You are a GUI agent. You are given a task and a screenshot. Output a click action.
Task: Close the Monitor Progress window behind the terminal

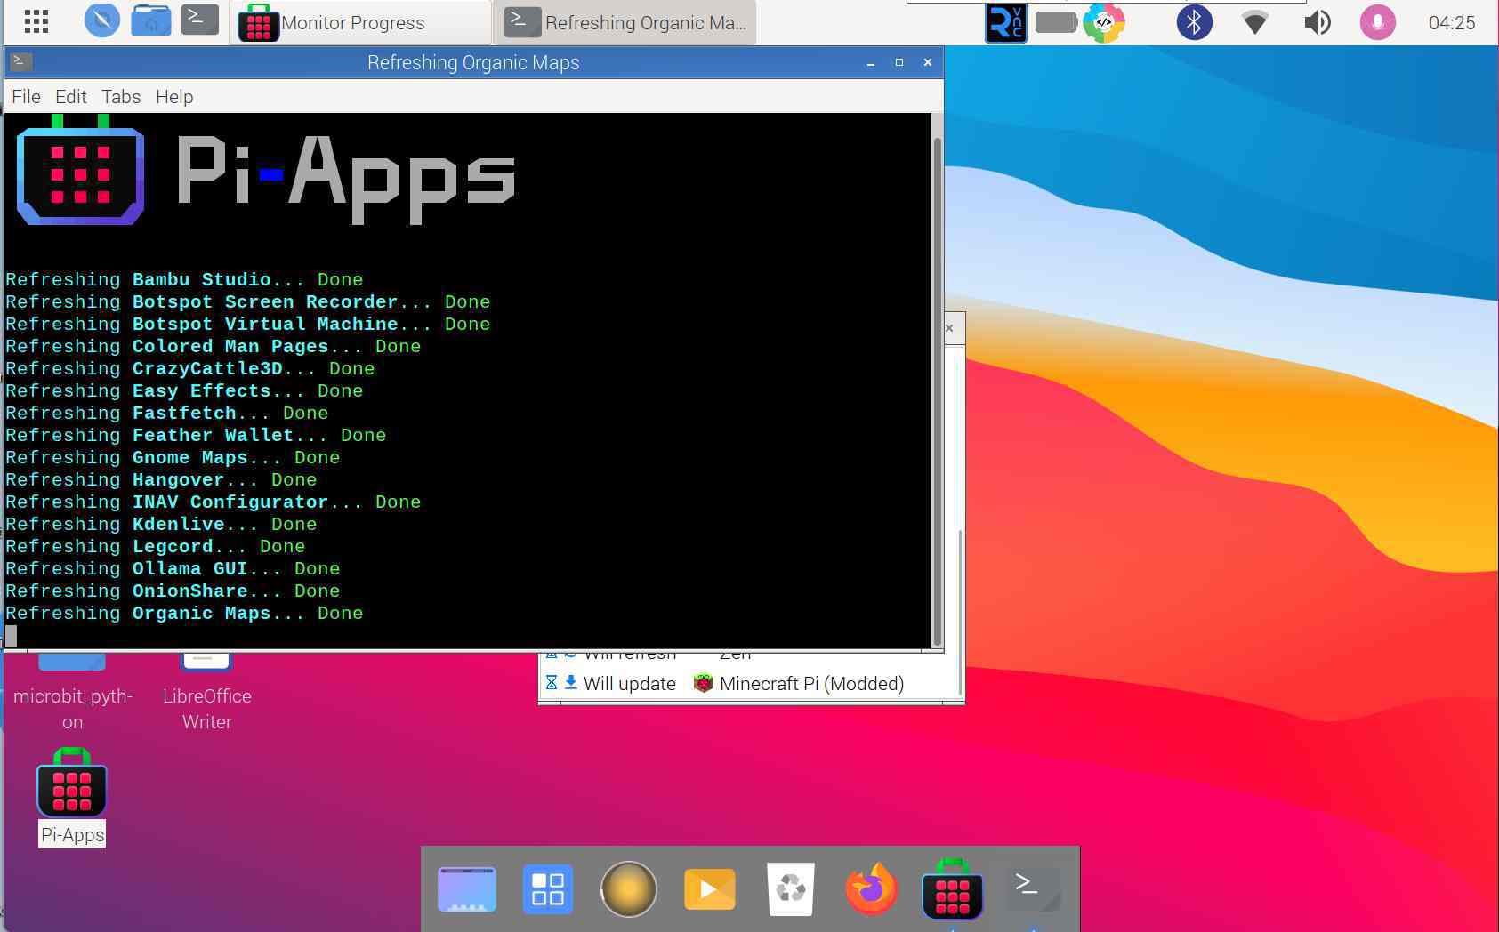[949, 328]
